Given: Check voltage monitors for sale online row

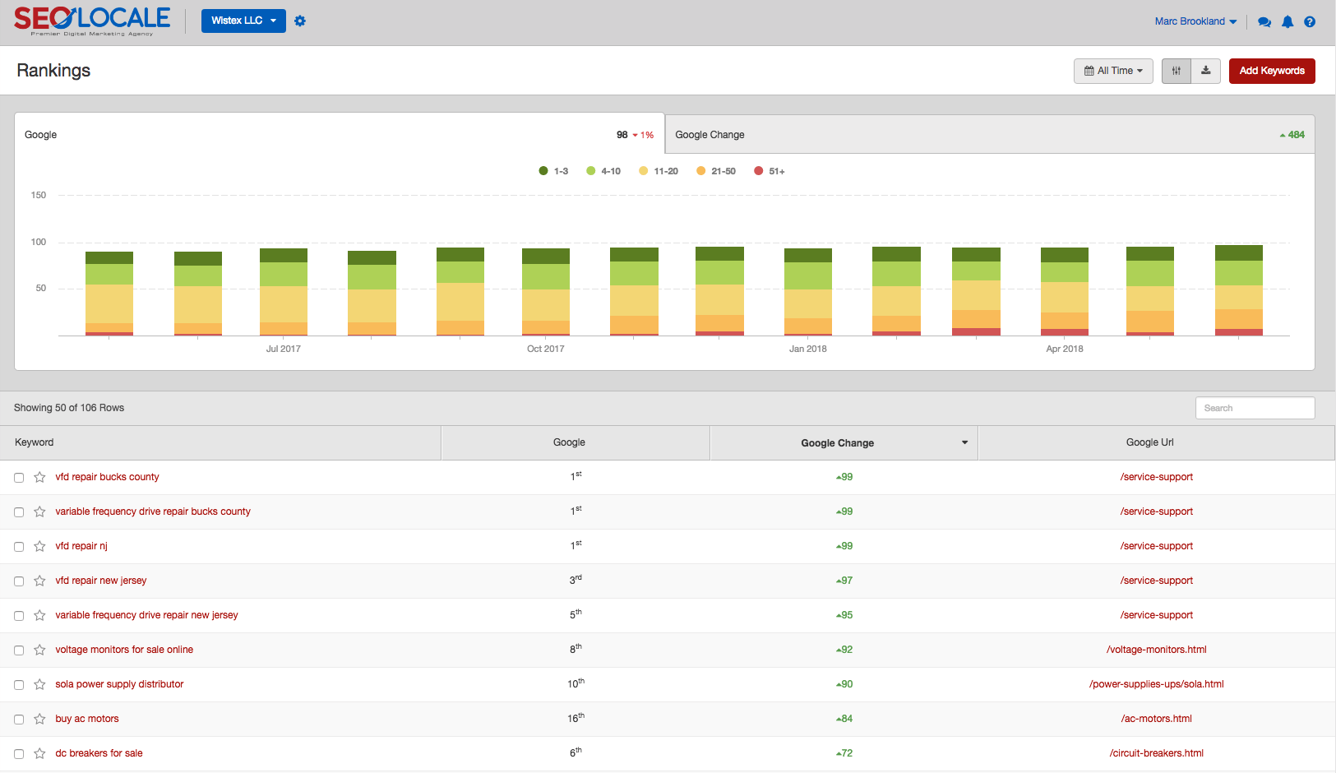Looking at the screenshot, I should click(x=19, y=650).
